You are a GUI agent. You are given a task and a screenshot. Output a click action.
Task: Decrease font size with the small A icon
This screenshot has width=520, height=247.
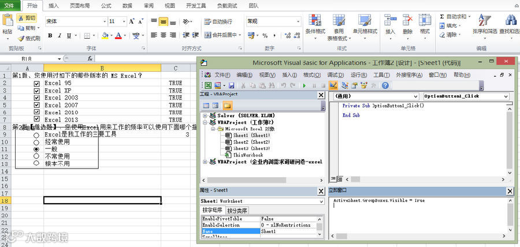[x=140, y=21]
